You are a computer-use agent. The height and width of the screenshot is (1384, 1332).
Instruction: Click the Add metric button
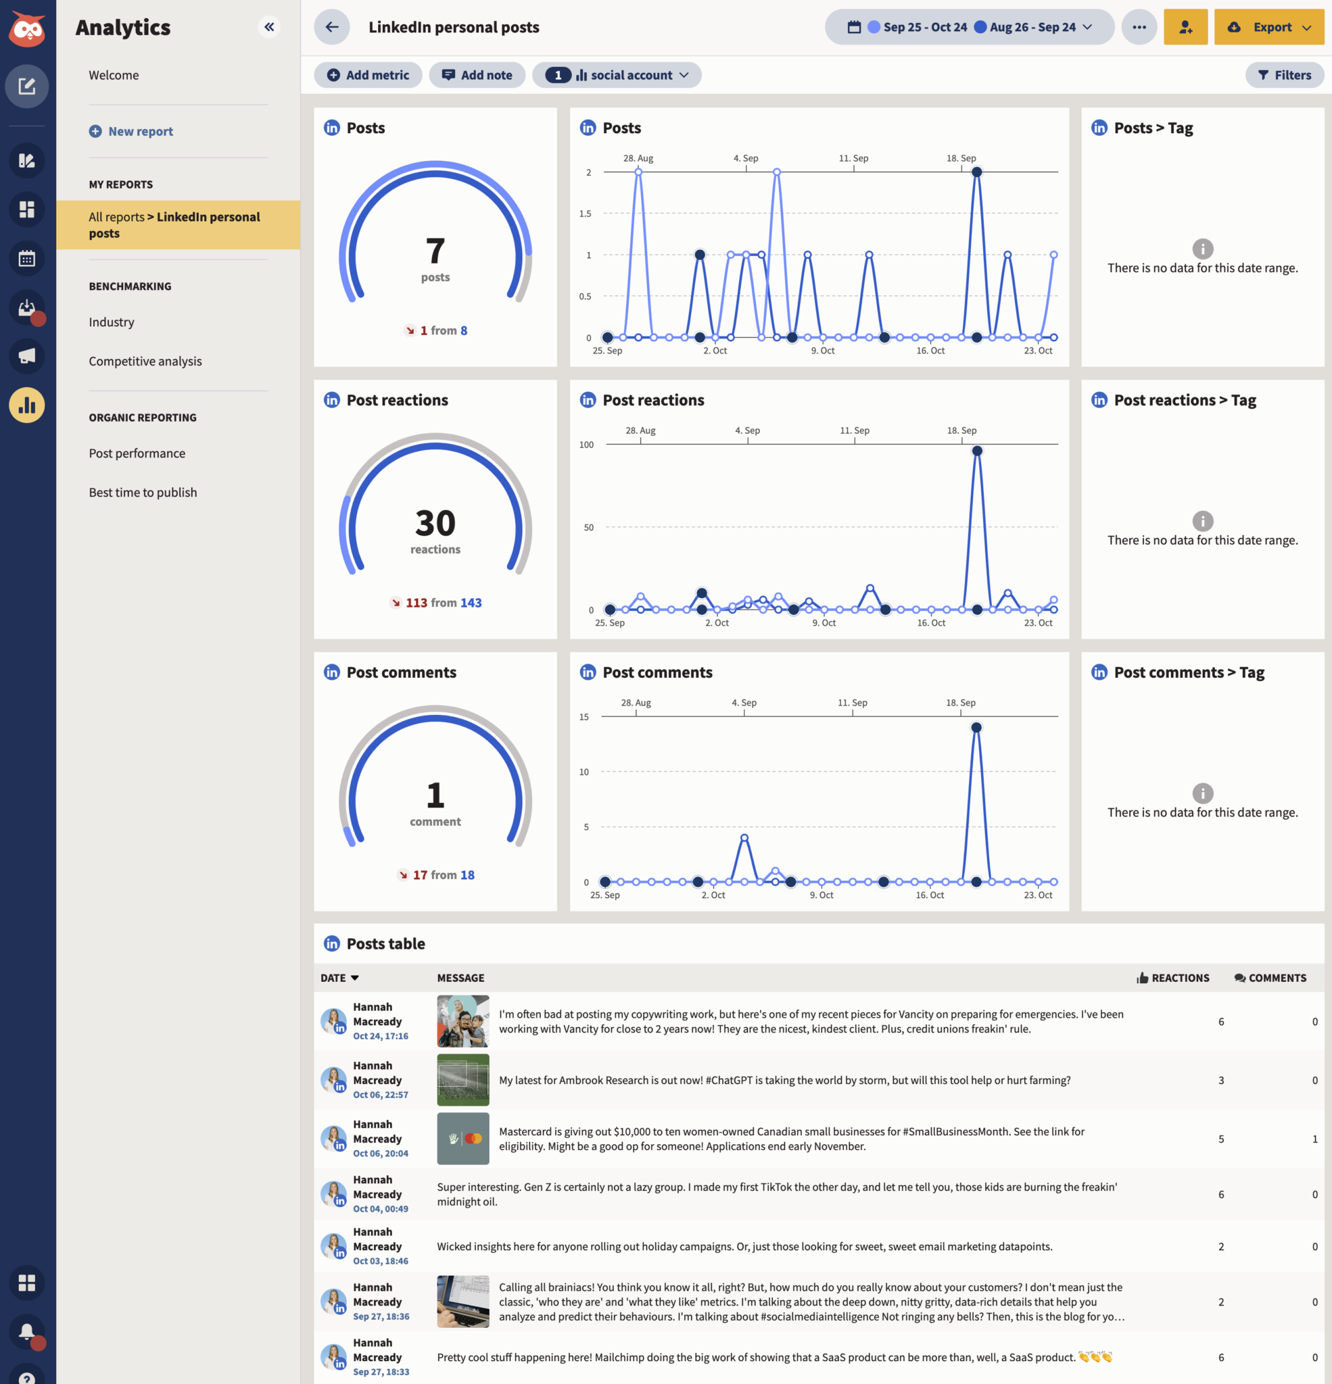coord(367,75)
